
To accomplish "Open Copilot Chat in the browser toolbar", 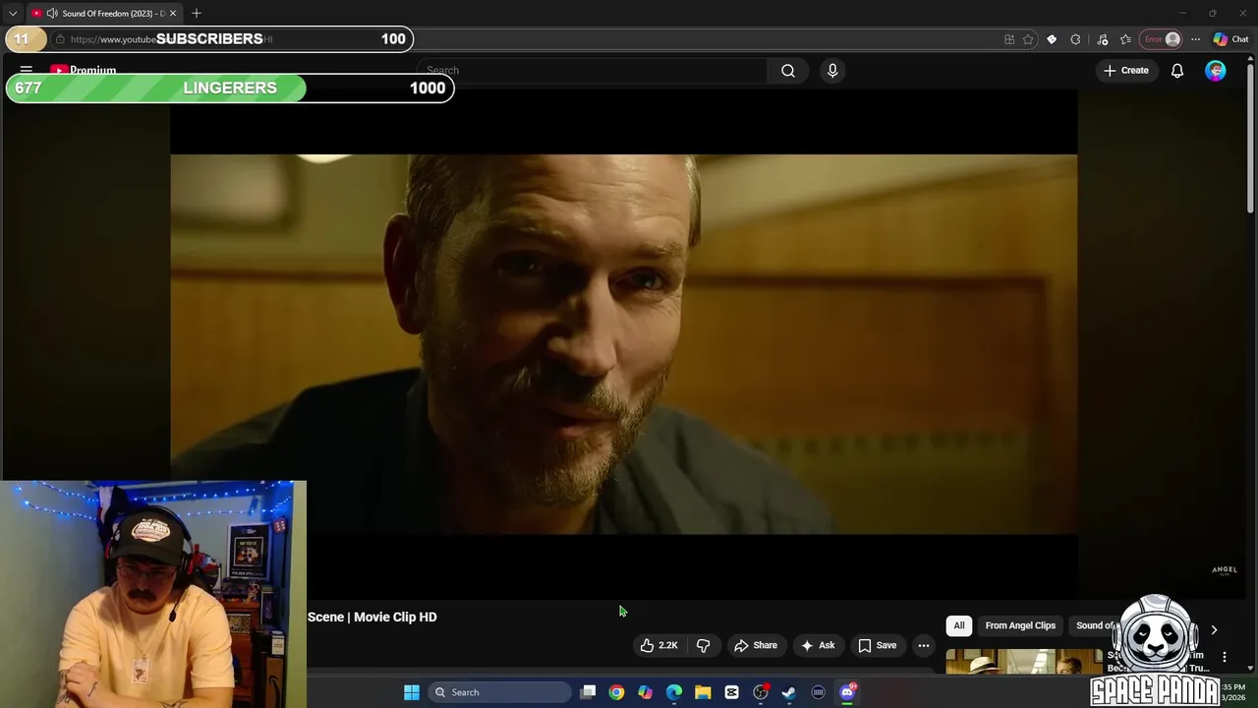I will [x=1230, y=39].
